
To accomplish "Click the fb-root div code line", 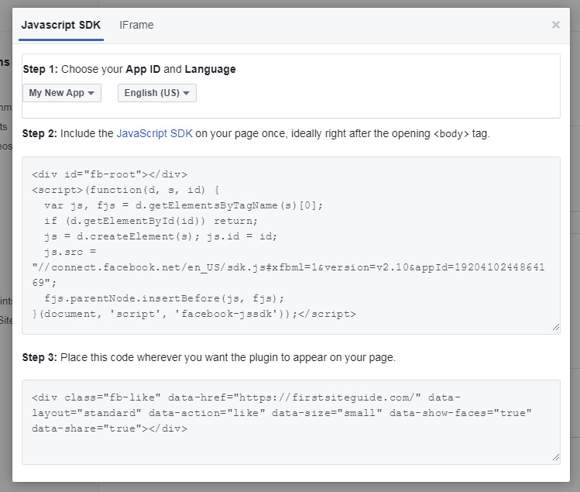I will 109,174.
